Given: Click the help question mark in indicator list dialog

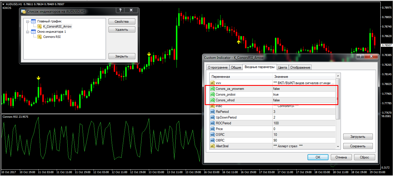Looking at the screenshot, I should tap(120, 10).
